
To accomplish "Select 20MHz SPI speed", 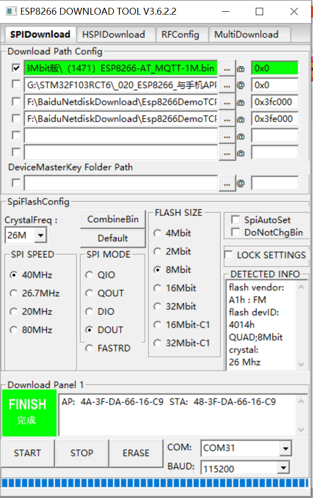I will (x=31, y=312).
